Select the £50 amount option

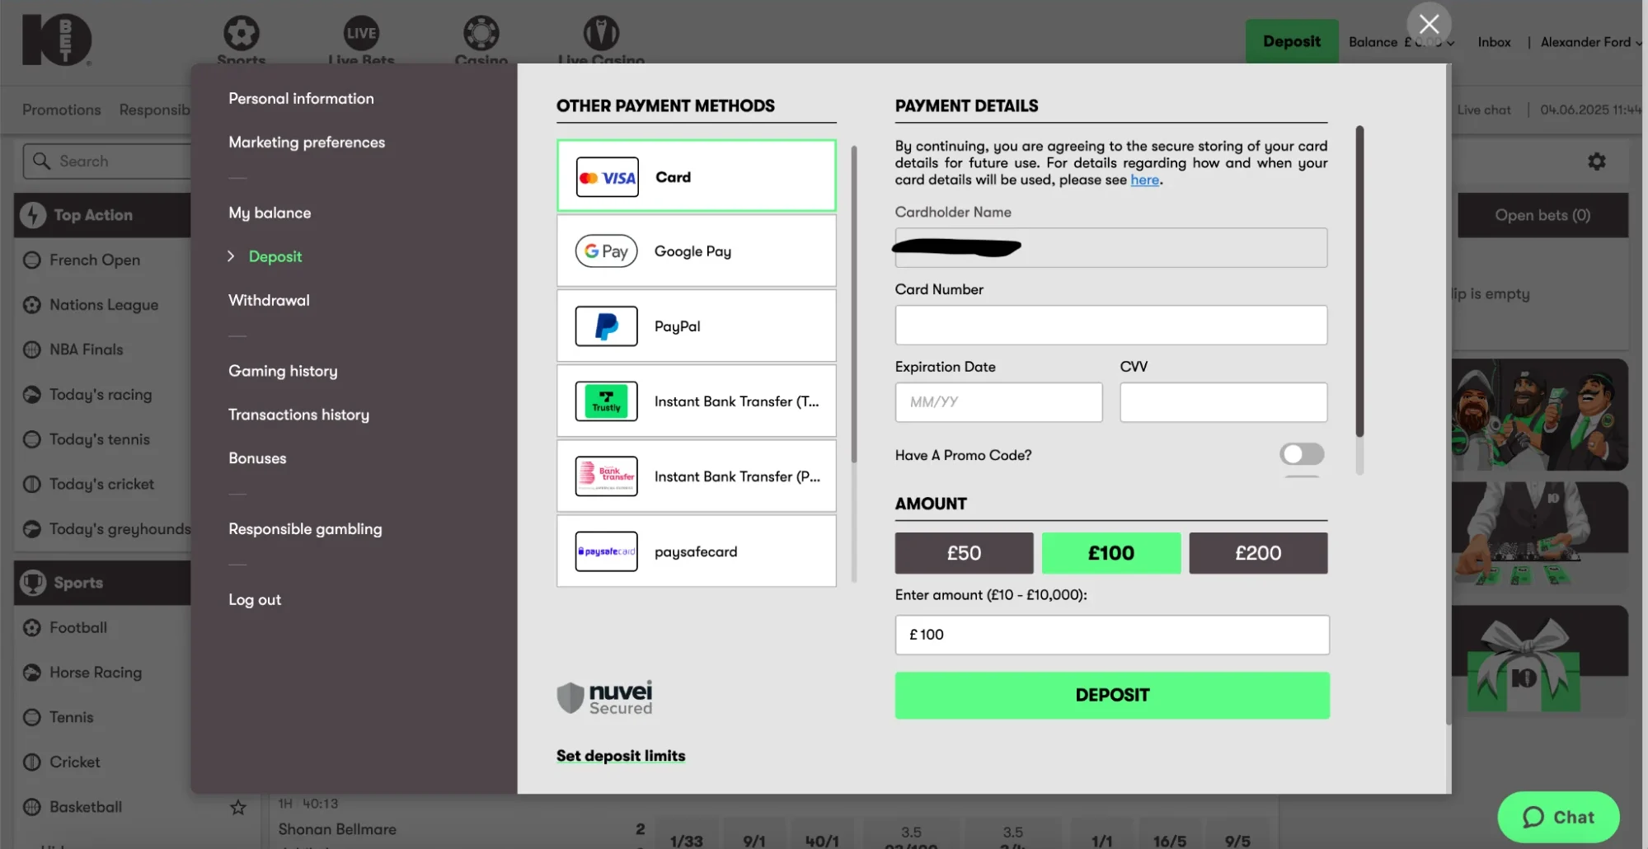(963, 553)
